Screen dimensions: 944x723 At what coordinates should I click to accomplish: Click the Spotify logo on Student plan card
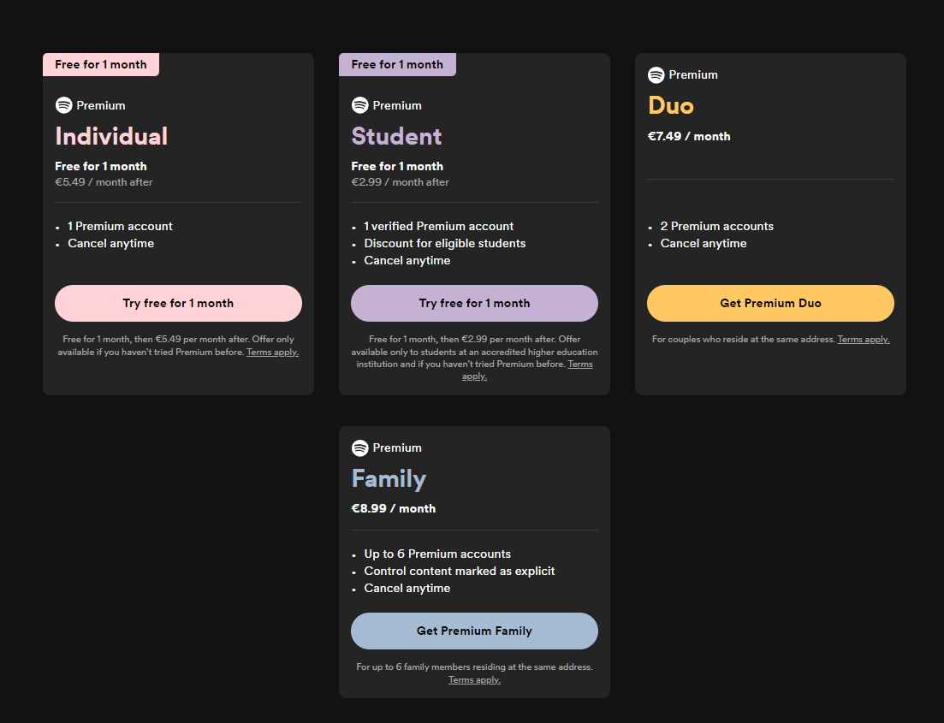tap(360, 105)
